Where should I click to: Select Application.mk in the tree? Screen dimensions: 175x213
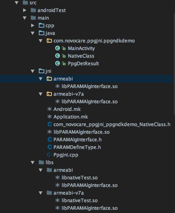tap(71, 117)
